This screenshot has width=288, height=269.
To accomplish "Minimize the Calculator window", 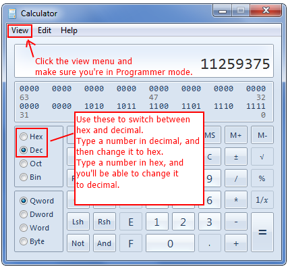I will click(x=222, y=11).
